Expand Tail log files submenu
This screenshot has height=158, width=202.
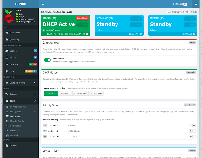click(x=21, y=112)
